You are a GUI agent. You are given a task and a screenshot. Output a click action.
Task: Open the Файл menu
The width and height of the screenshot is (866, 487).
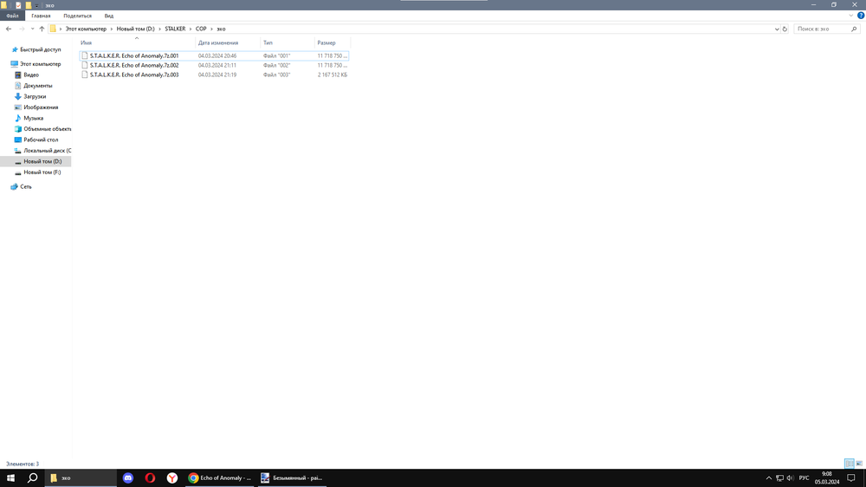tap(12, 16)
